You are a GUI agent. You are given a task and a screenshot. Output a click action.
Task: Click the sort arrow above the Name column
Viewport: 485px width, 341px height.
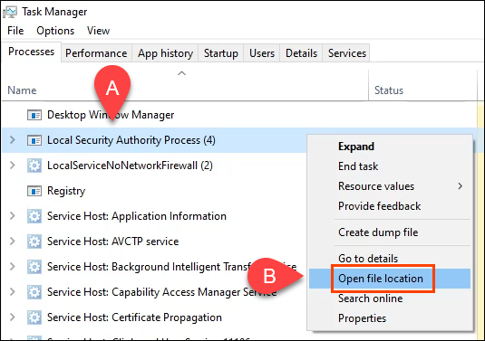(182, 73)
